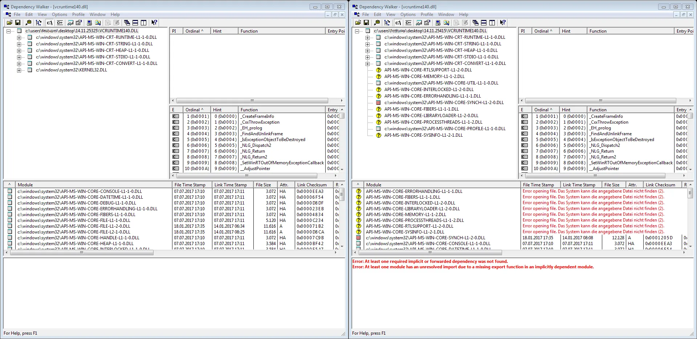Sort by Link Checksum column in left window
The height and width of the screenshot is (339, 697).
pos(314,185)
